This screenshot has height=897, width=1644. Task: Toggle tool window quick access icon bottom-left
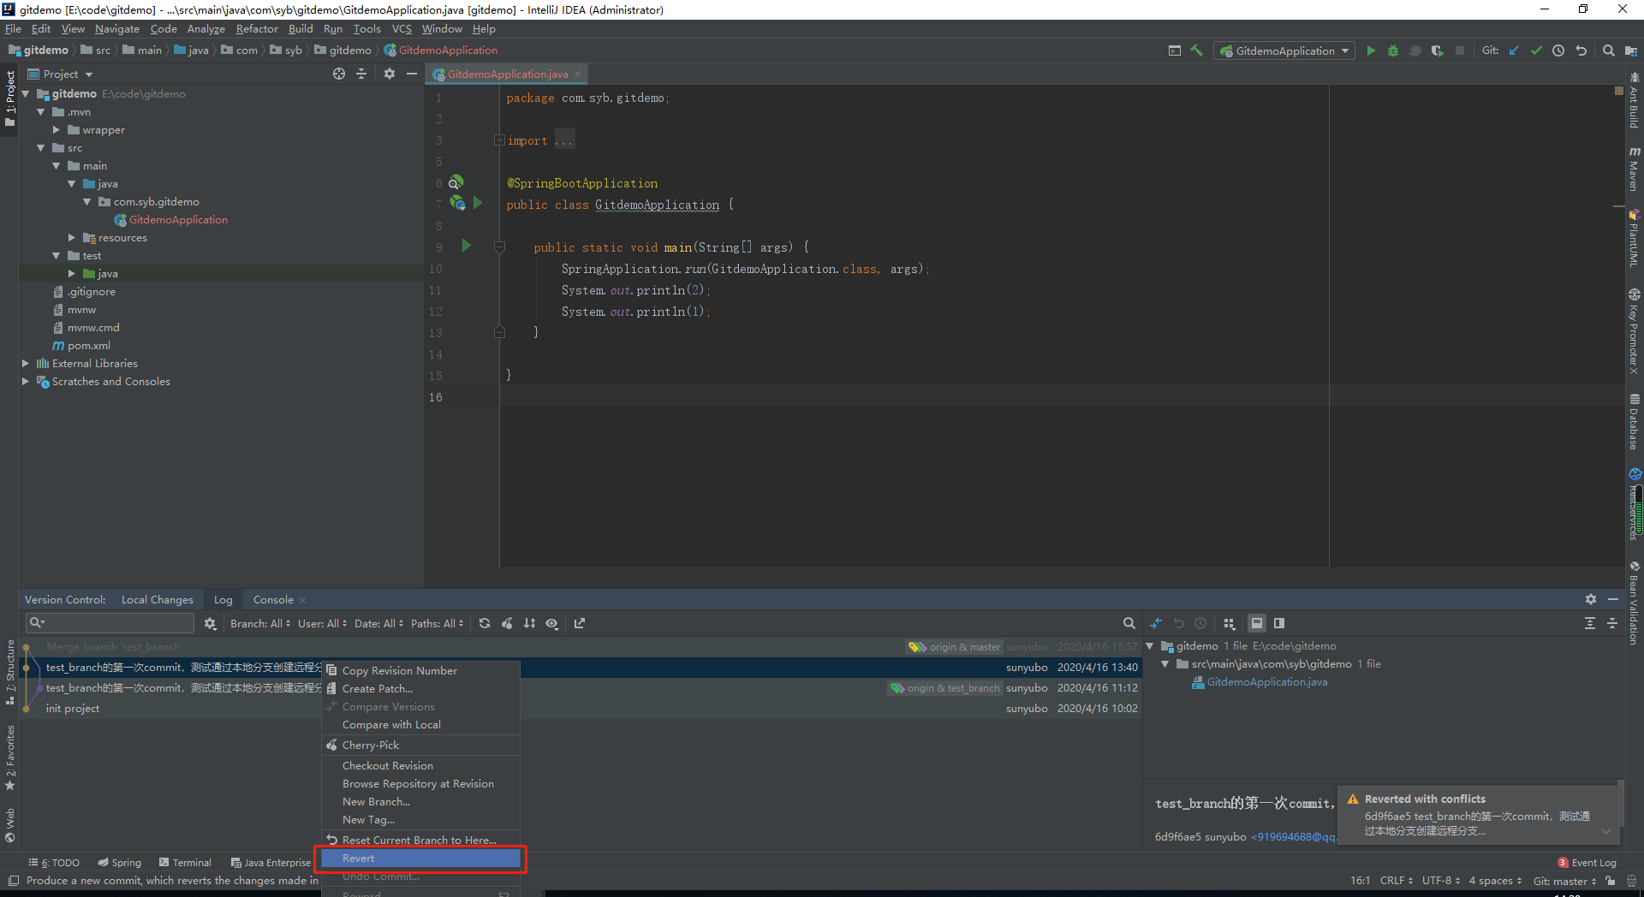point(14,881)
